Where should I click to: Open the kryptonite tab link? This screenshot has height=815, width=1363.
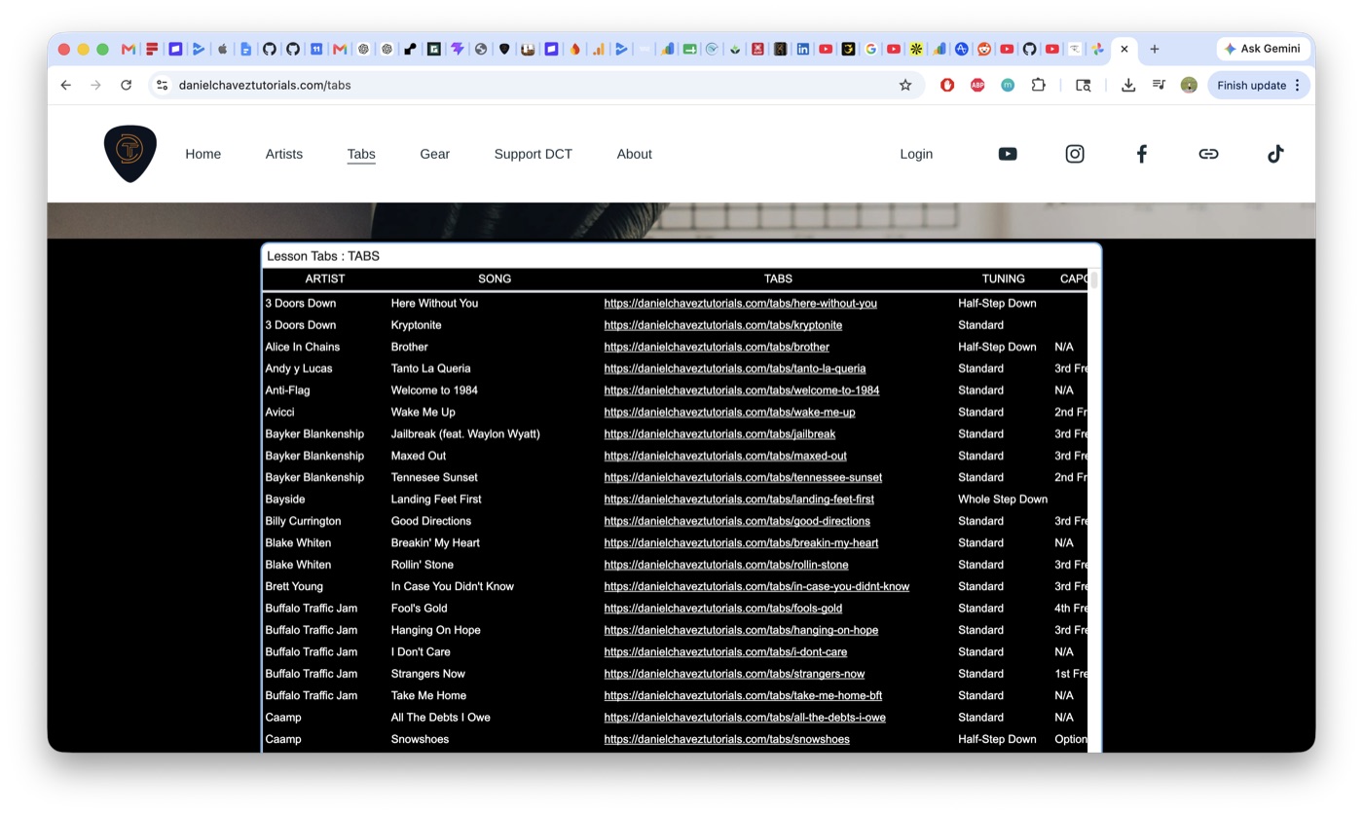(x=723, y=325)
